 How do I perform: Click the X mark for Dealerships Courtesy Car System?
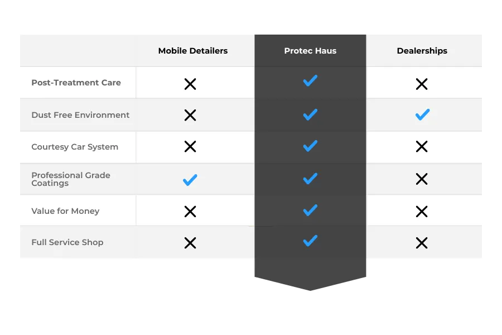[422, 146]
